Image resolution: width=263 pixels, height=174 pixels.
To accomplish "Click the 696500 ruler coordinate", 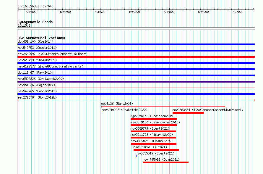I will click(65, 12).
